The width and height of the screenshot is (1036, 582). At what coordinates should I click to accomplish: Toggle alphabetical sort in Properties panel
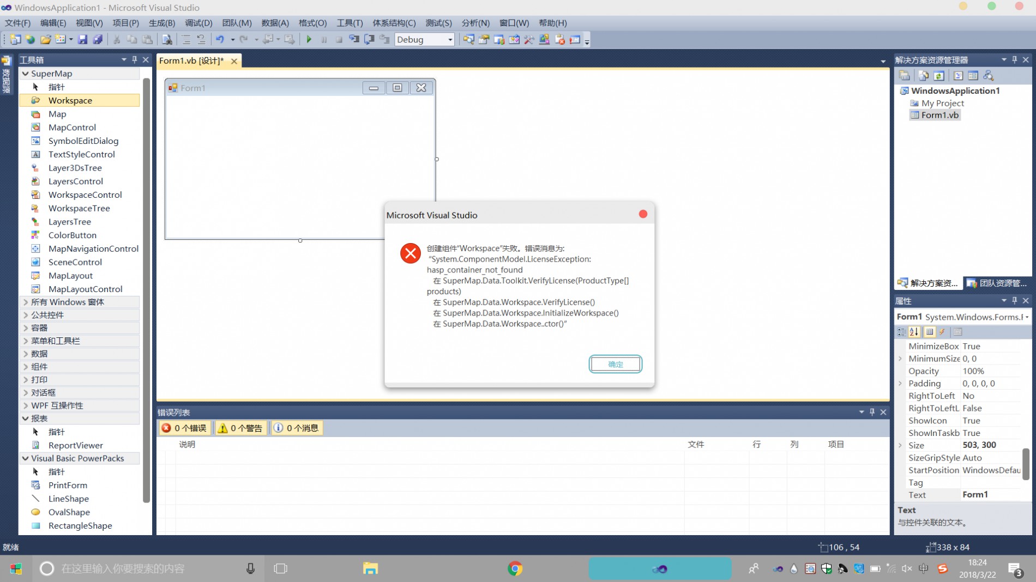point(914,332)
